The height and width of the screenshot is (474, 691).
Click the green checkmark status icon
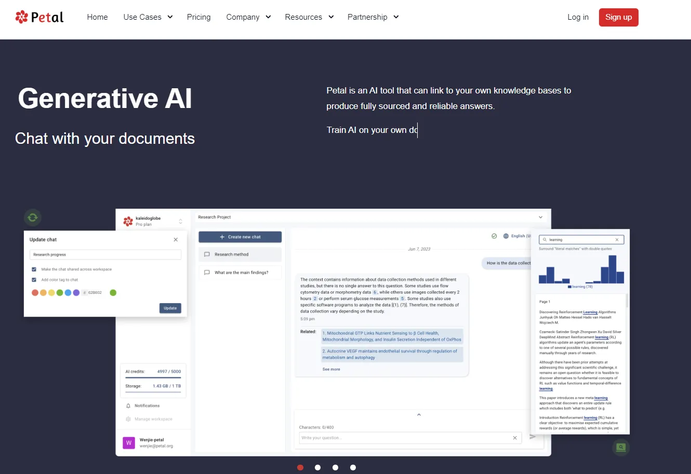pyautogui.click(x=494, y=236)
